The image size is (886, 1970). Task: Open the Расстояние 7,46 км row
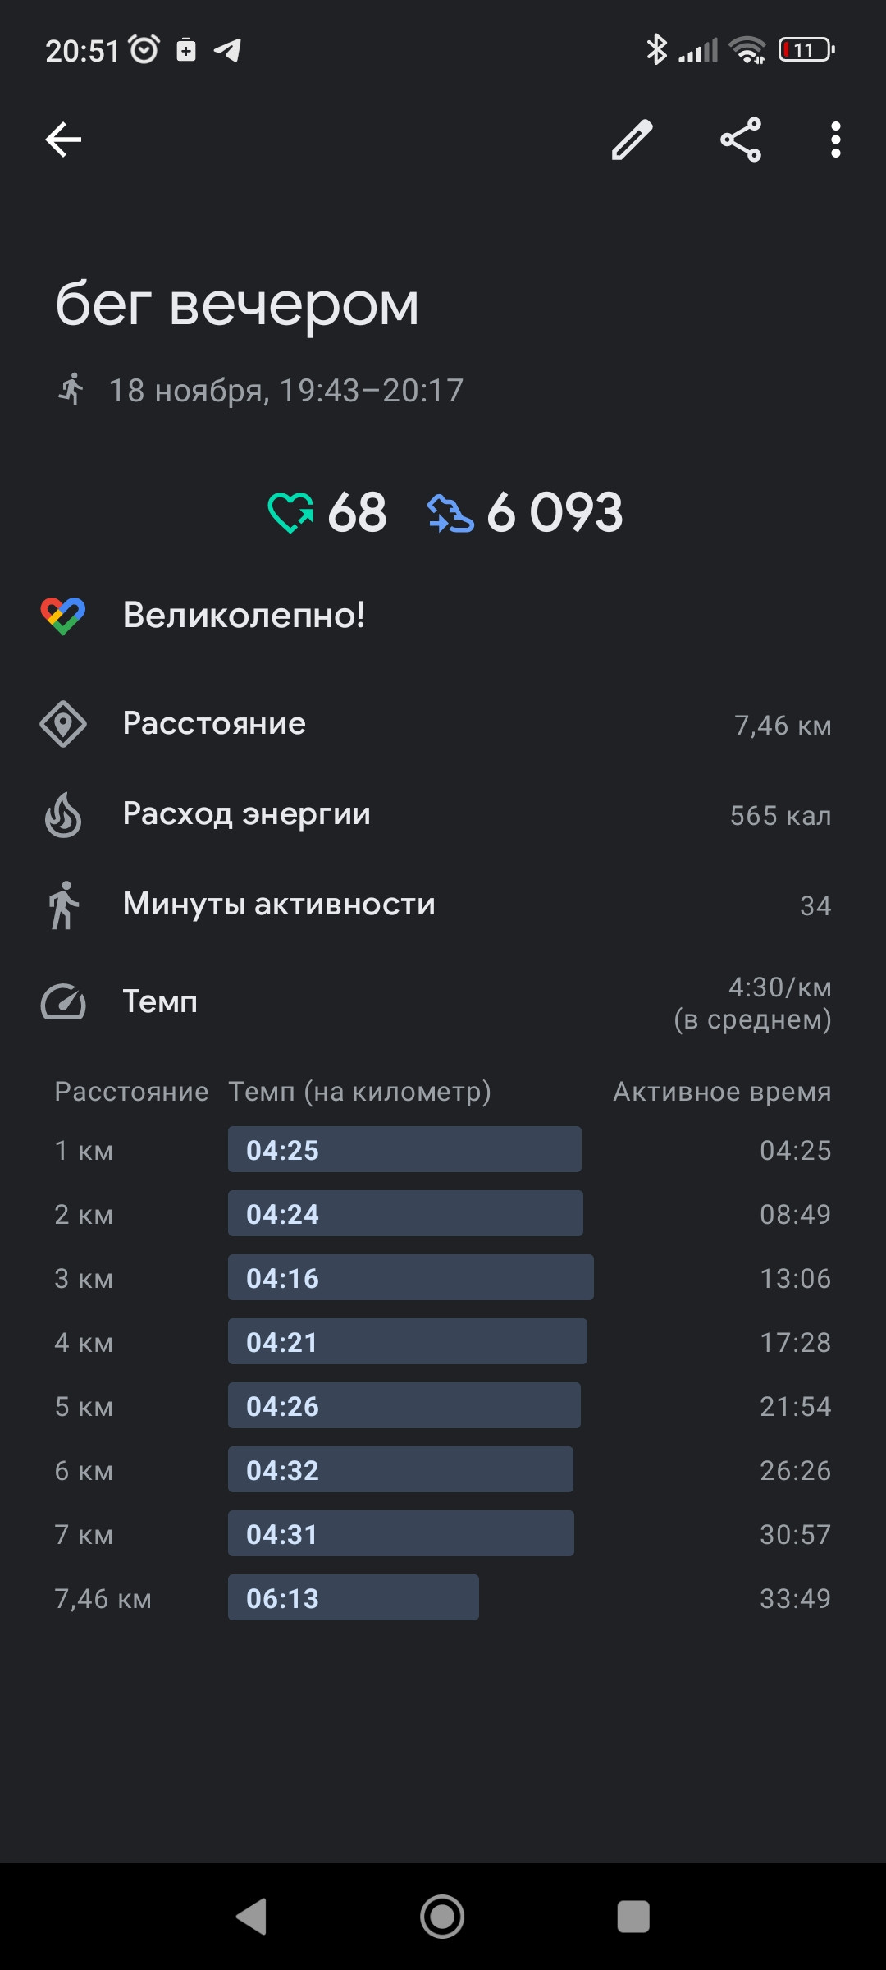coord(443,724)
